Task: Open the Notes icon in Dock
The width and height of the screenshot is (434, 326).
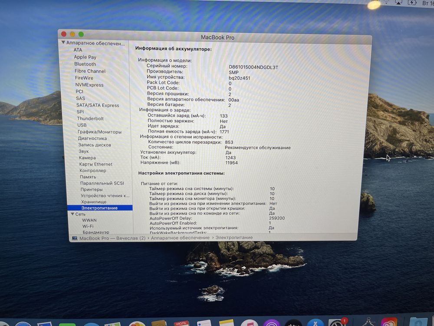Action: click(227, 323)
